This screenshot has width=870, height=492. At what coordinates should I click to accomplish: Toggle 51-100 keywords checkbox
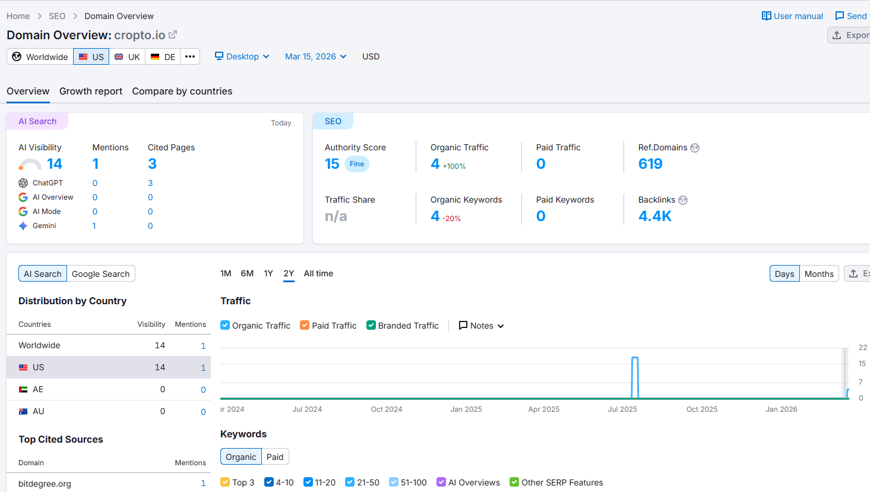[x=394, y=482]
